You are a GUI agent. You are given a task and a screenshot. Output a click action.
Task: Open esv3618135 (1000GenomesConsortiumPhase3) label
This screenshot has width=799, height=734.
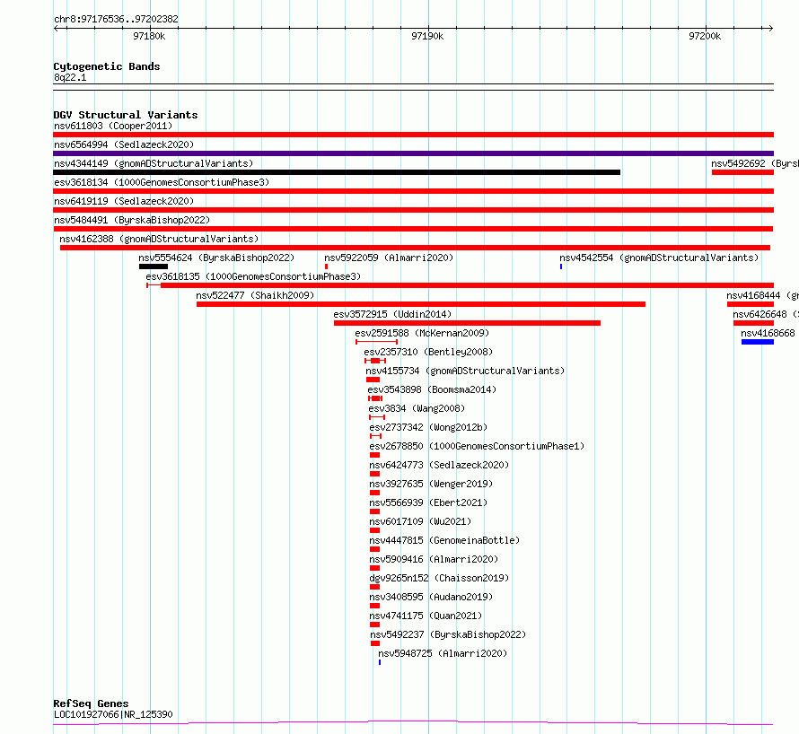coord(253,276)
